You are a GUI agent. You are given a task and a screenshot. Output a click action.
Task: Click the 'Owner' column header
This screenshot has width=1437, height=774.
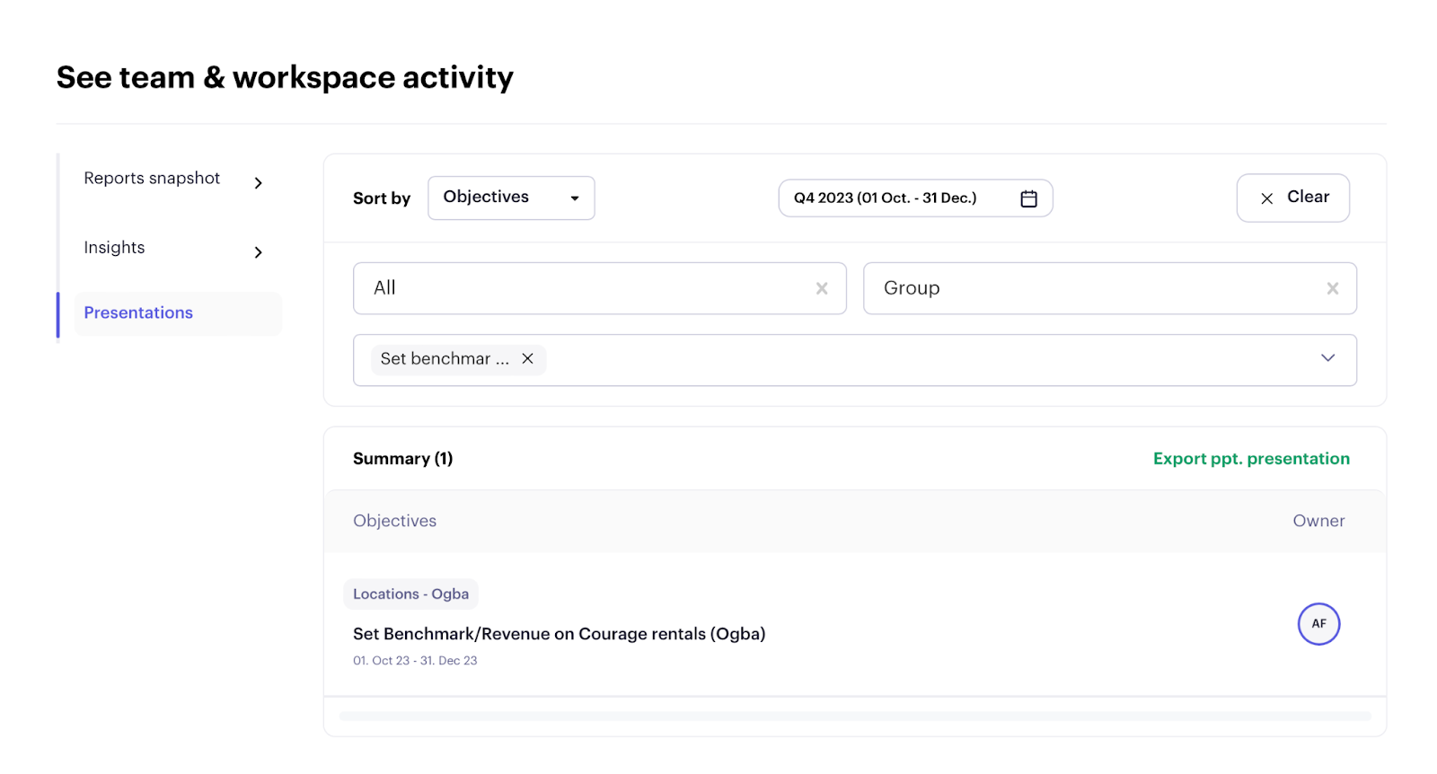pos(1318,521)
